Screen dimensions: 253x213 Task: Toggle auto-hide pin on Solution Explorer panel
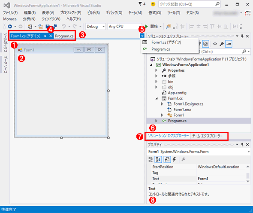pos(242,36)
